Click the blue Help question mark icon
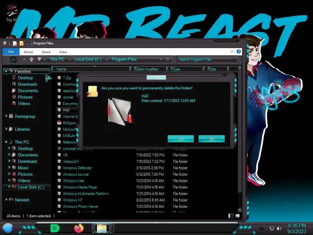This screenshot has height=235, width=313. [238, 51]
